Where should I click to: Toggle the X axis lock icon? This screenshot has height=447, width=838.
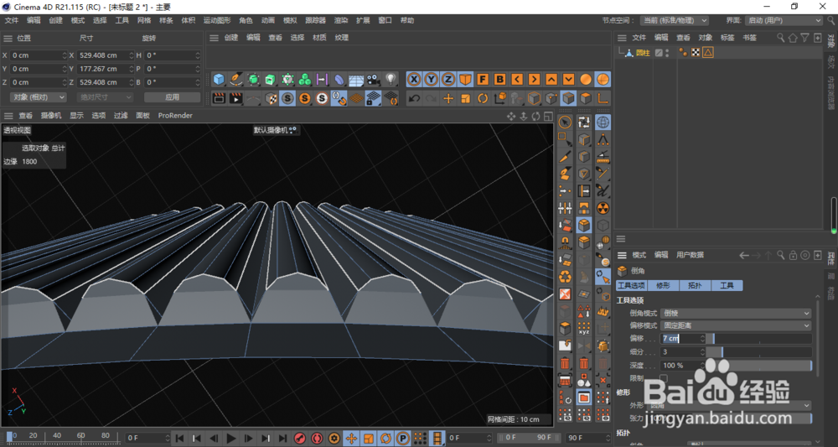tap(414, 80)
